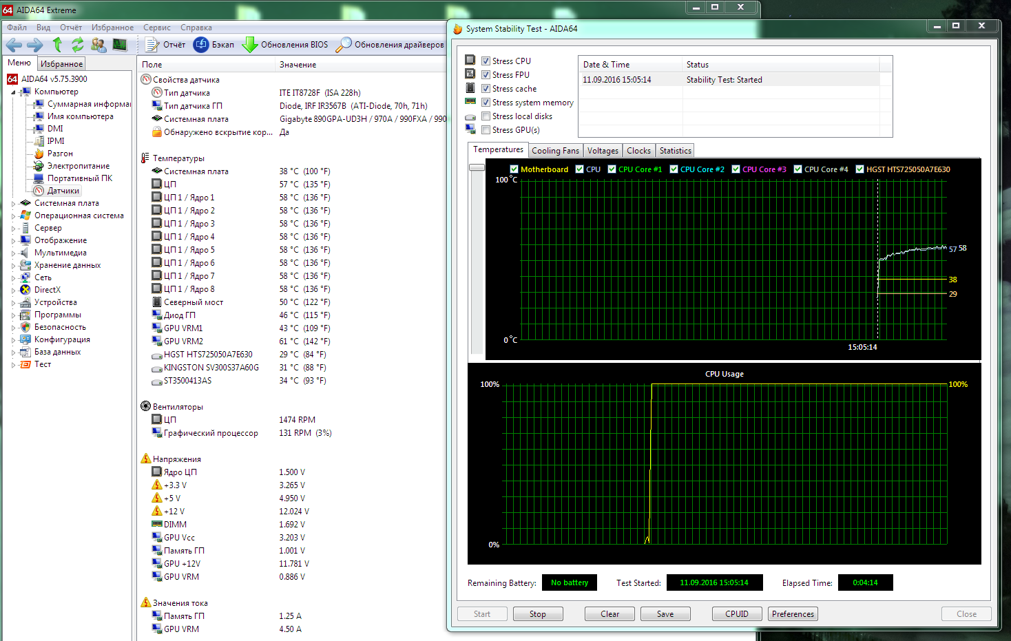Viewport: 1011px width, 641px height.
Task: Open the Справка menu
Action: pyautogui.click(x=196, y=28)
